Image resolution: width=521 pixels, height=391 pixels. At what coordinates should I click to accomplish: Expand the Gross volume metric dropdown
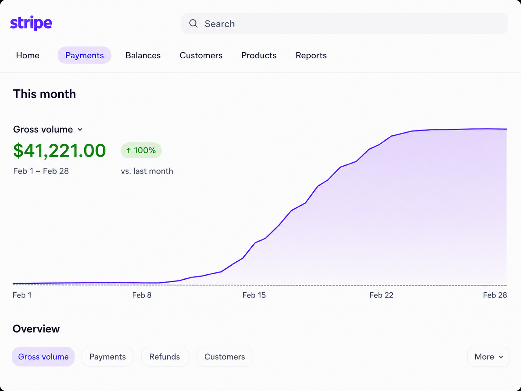click(x=48, y=129)
